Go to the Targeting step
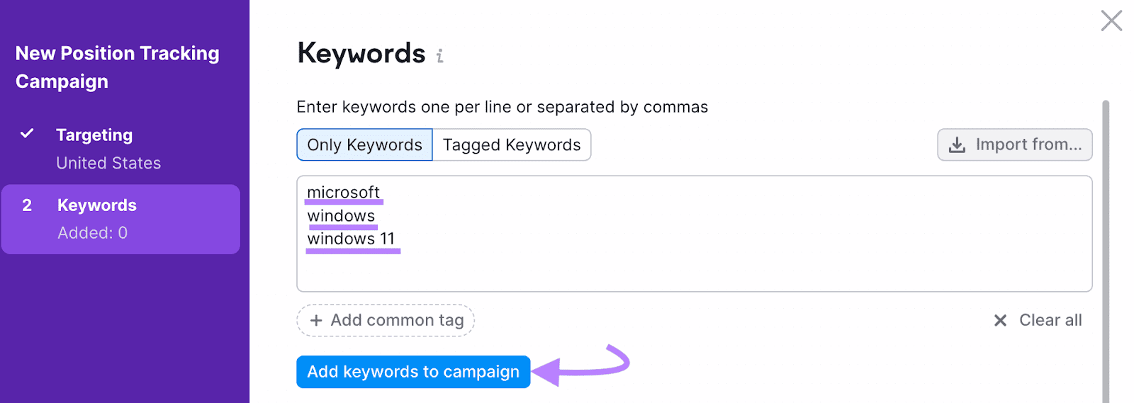The width and height of the screenshot is (1134, 403). (x=94, y=135)
